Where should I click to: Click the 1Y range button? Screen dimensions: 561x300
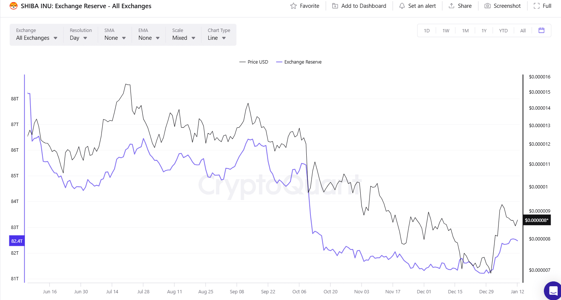click(484, 30)
